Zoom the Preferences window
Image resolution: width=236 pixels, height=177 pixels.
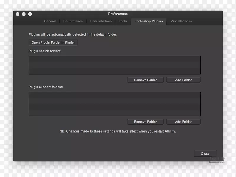click(30, 14)
